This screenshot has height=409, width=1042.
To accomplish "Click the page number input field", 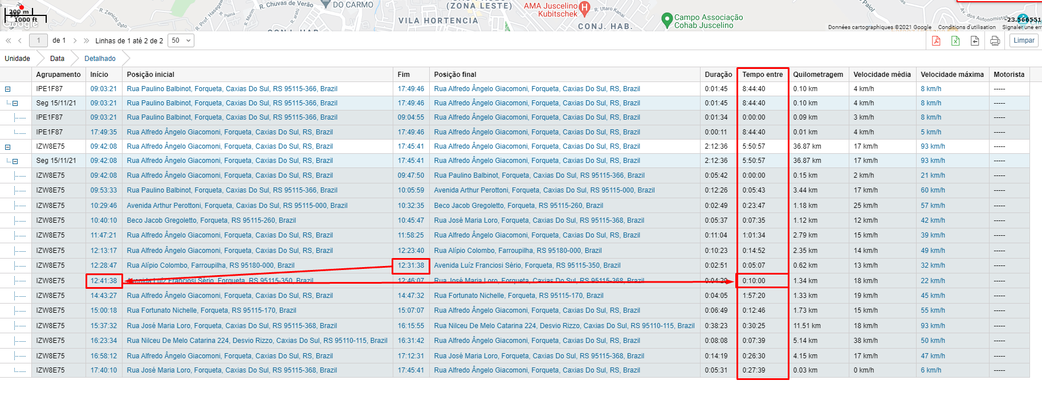I will [39, 40].
